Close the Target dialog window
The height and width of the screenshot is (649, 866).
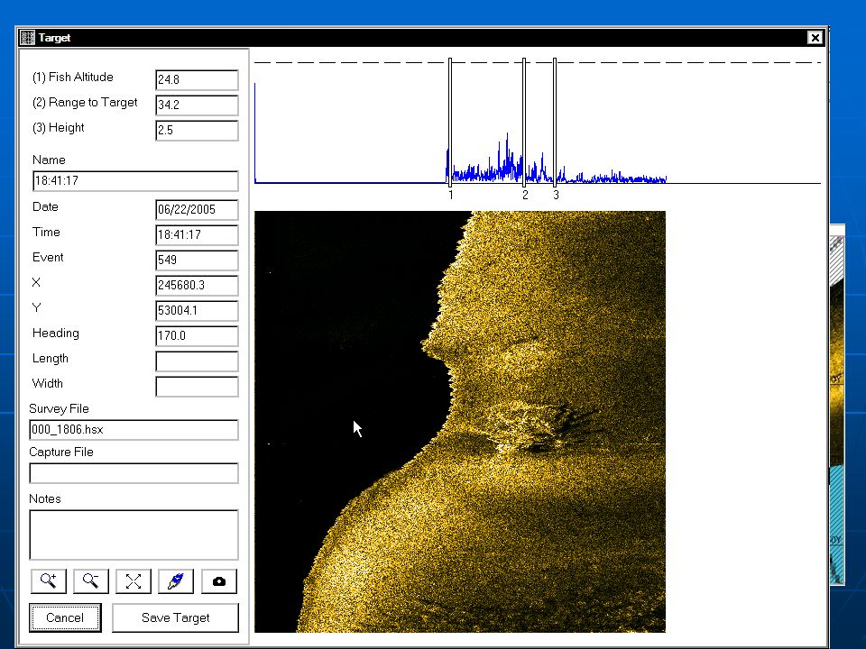tap(815, 38)
